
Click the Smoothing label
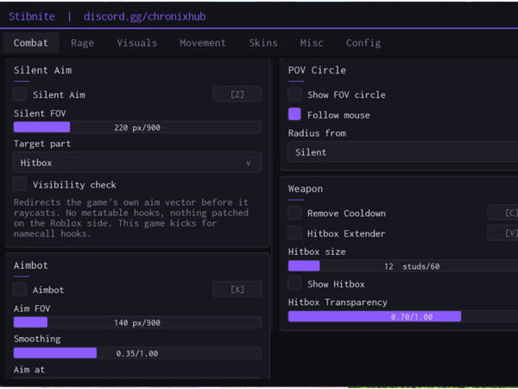click(x=37, y=339)
